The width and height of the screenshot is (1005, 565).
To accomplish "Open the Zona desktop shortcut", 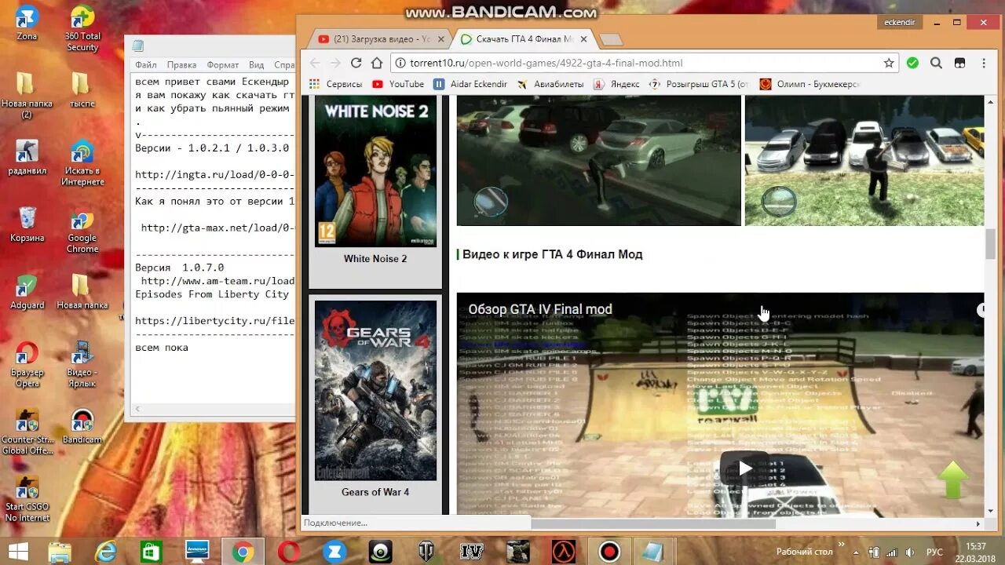I will click(x=27, y=24).
